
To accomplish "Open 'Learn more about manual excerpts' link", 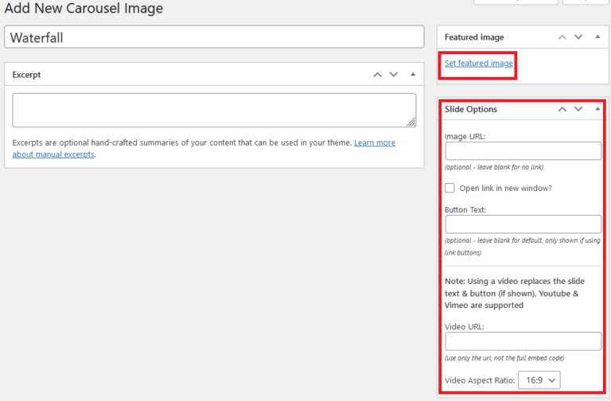I will pyautogui.click(x=374, y=143).
